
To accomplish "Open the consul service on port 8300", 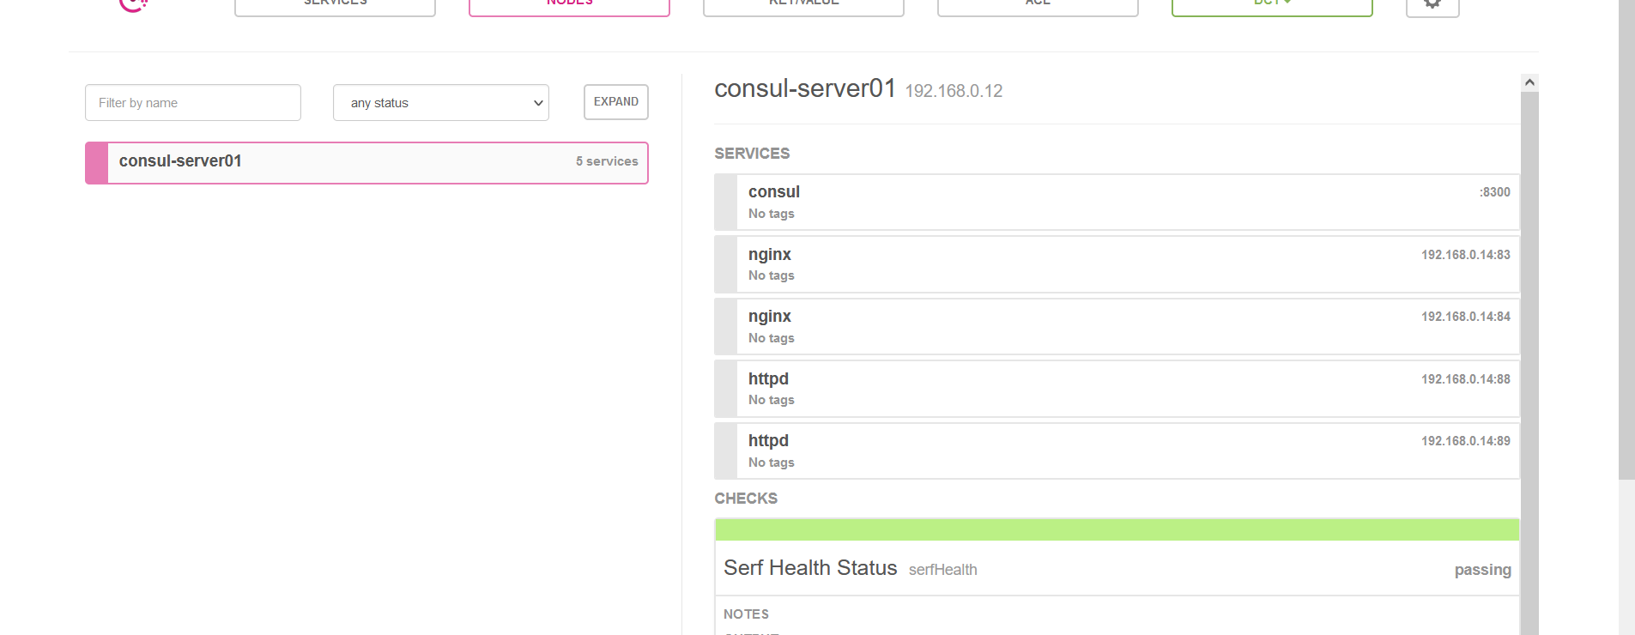I will coord(1117,203).
